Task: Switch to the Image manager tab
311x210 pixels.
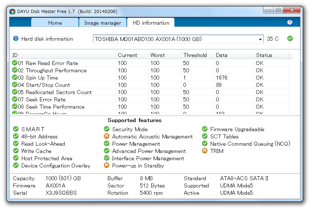Action: pos(103,23)
